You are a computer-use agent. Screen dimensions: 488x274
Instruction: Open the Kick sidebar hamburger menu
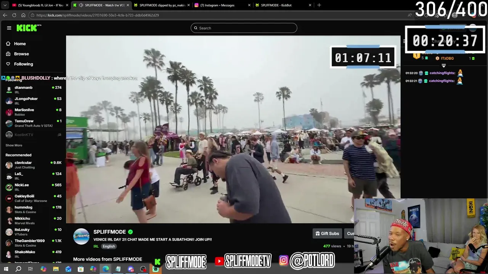pyautogui.click(x=9, y=28)
